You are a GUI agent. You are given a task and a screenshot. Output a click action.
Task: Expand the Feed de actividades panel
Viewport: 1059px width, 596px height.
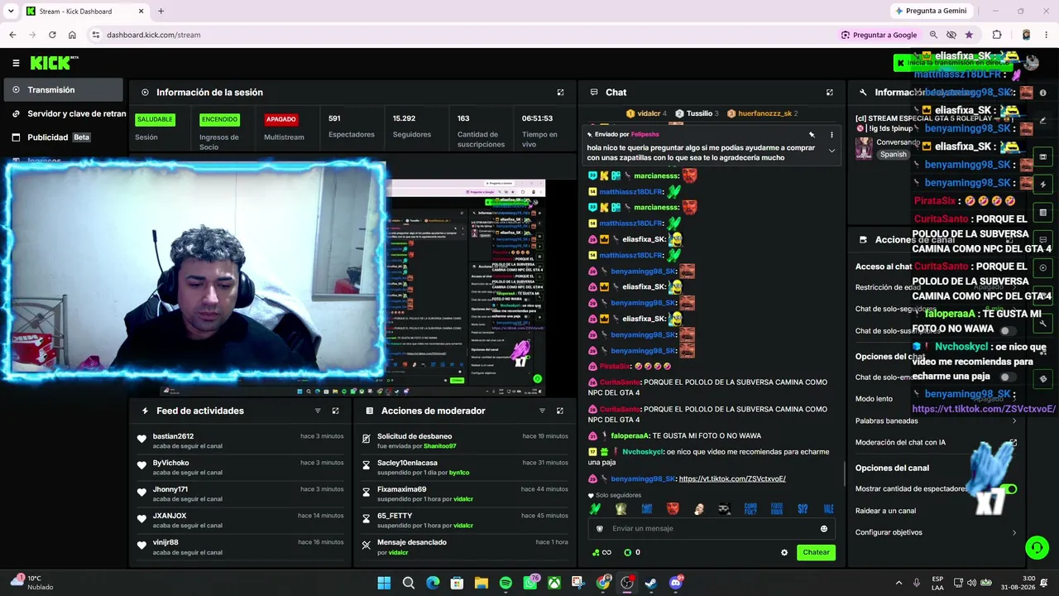click(335, 411)
